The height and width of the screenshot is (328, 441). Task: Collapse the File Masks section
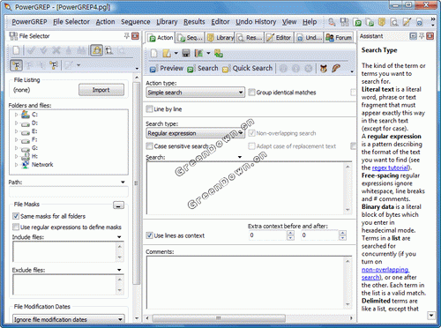point(118,205)
